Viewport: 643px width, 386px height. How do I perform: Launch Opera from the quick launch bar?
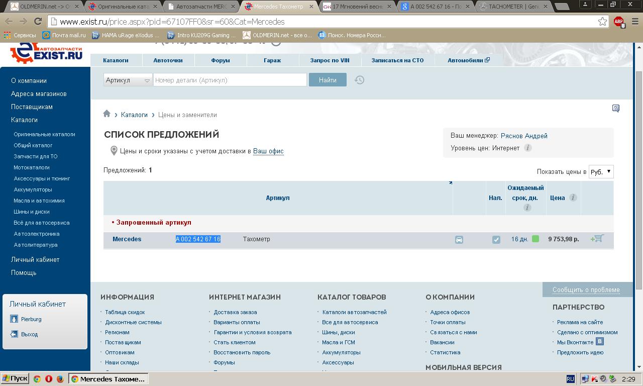click(49, 379)
